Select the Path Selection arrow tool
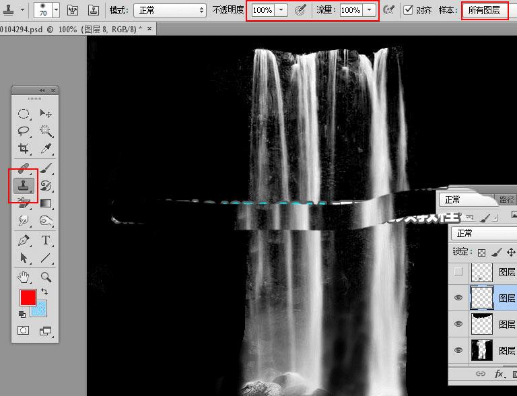This screenshot has height=396, width=517. (24, 258)
